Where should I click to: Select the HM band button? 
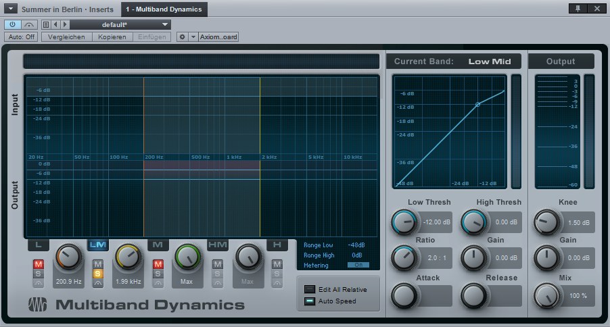pyautogui.click(x=218, y=245)
